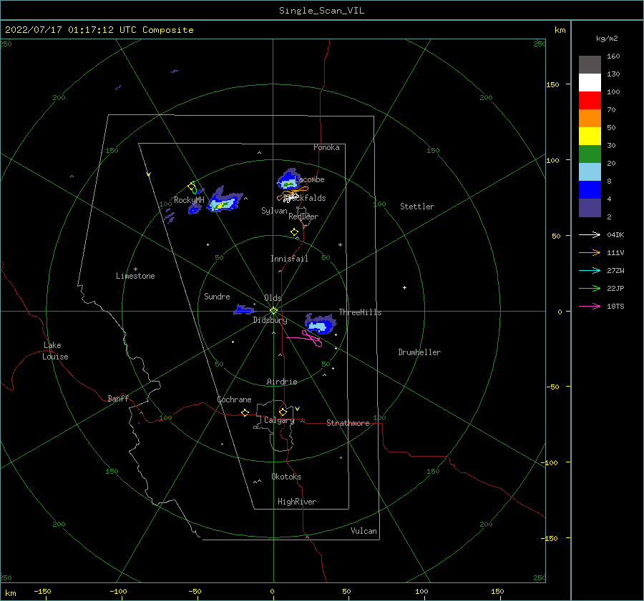The height and width of the screenshot is (601, 644).
Task: Select the yellow diamond marker above the Calgary label
Action: tap(283, 412)
